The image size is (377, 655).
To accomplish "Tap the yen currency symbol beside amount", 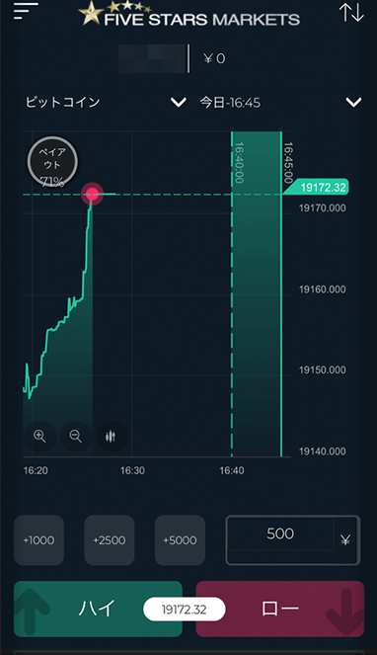I will pyautogui.click(x=345, y=540).
